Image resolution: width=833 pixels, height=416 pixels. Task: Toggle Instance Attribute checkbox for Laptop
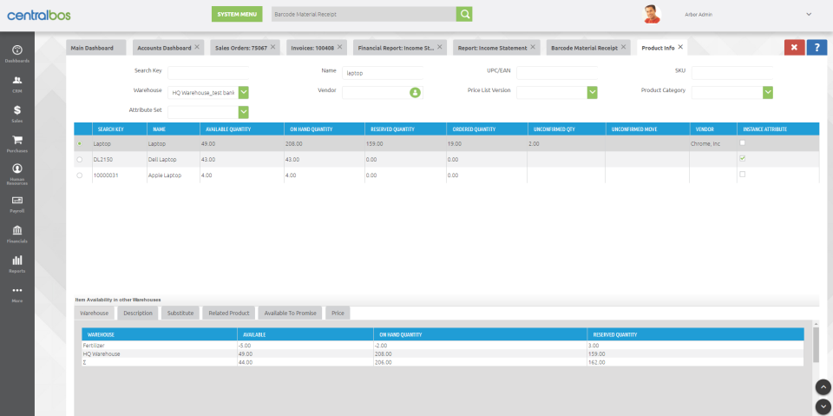tap(743, 142)
